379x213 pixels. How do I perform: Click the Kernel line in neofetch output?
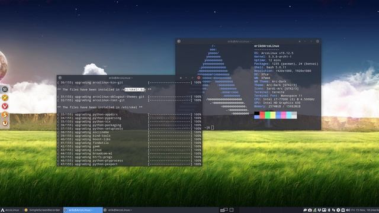(272, 57)
